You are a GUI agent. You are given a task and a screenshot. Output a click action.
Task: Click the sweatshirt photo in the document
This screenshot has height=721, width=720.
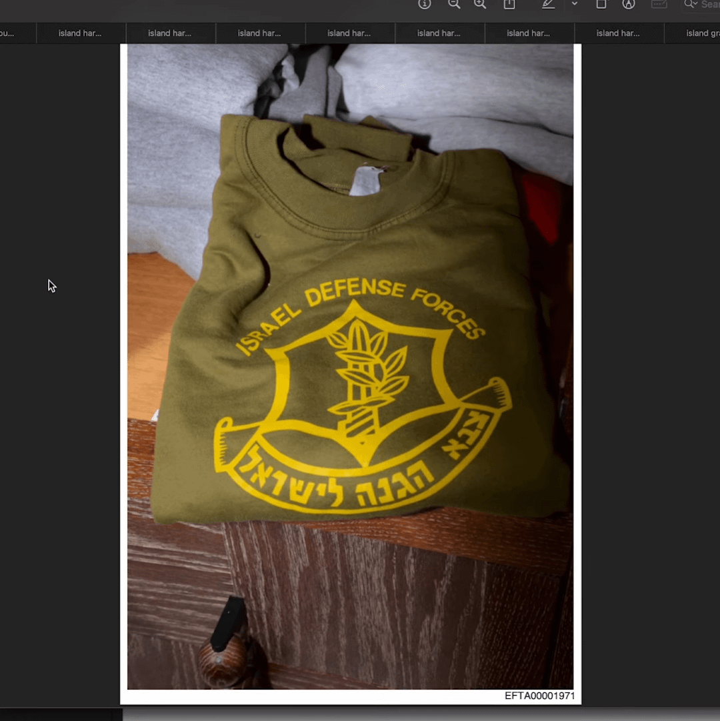(x=350, y=366)
